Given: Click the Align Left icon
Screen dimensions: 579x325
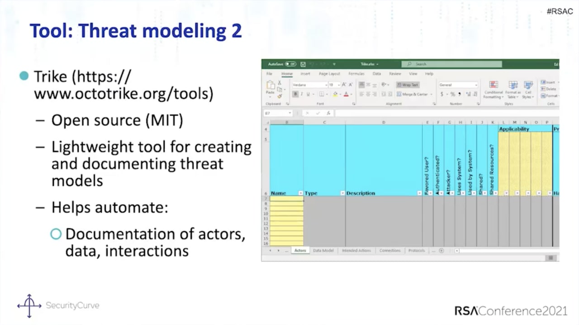Looking at the screenshot, I should 361,94.
